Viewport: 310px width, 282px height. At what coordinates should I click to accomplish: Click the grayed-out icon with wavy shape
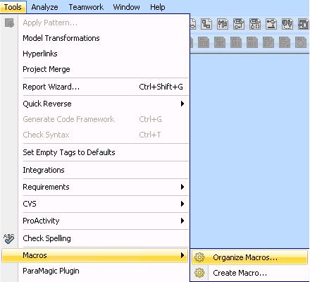tap(285, 42)
